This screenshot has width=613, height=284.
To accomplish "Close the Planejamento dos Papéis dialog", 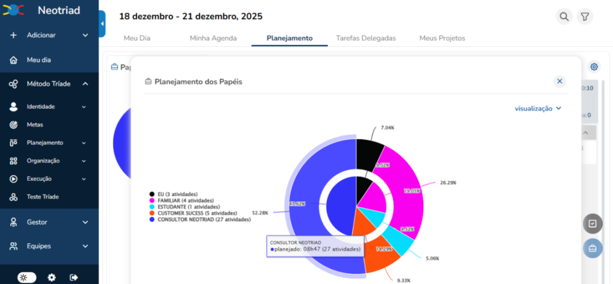I will pos(560,81).
